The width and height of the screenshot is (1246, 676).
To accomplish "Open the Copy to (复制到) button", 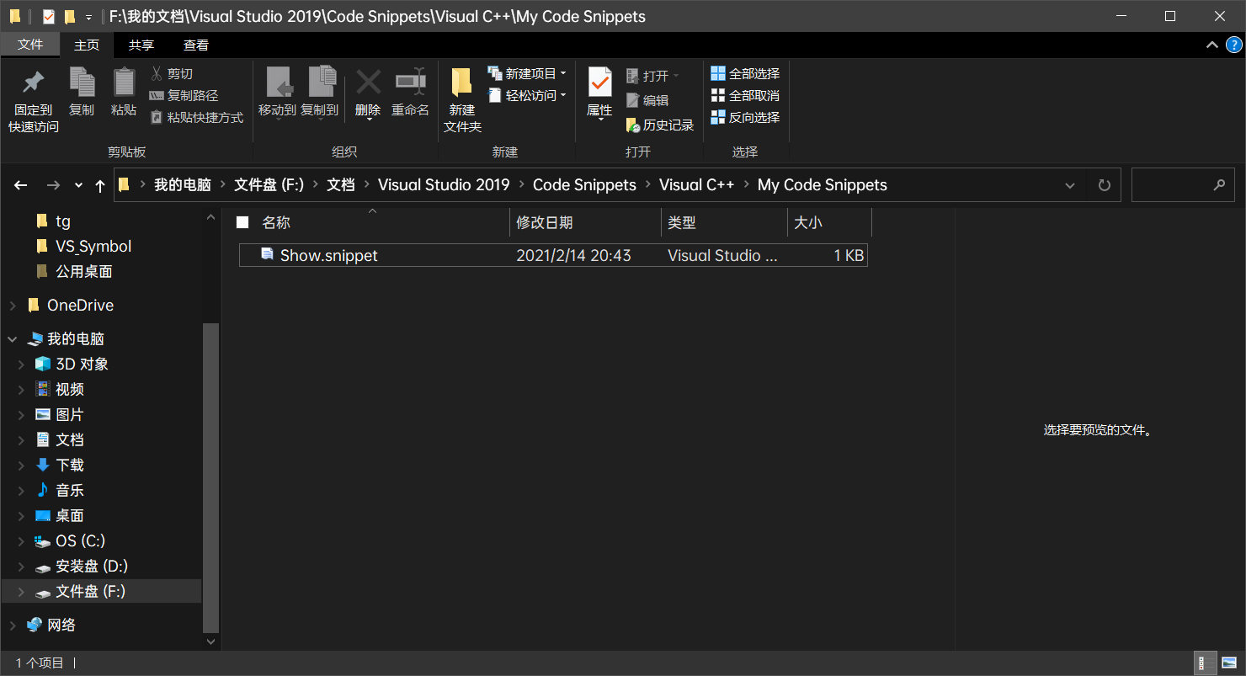I will click(x=320, y=93).
